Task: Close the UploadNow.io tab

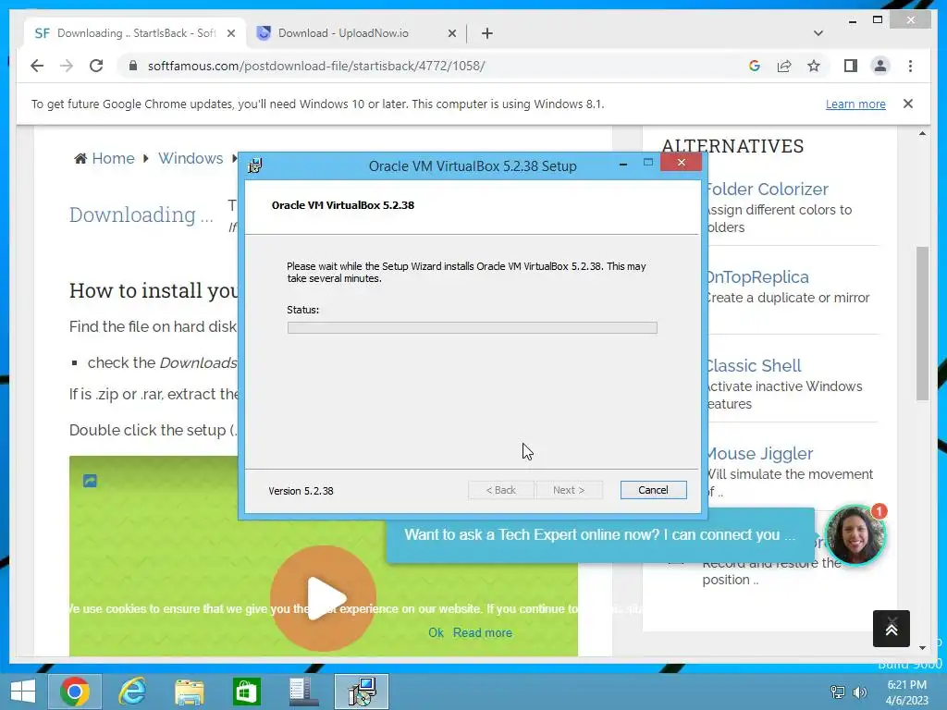Action: [x=451, y=33]
